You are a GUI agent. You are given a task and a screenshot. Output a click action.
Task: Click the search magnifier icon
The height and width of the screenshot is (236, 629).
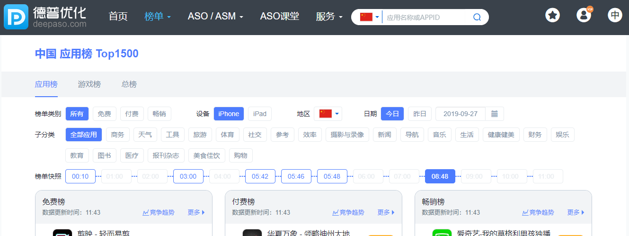pyautogui.click(x=477, y=18)
